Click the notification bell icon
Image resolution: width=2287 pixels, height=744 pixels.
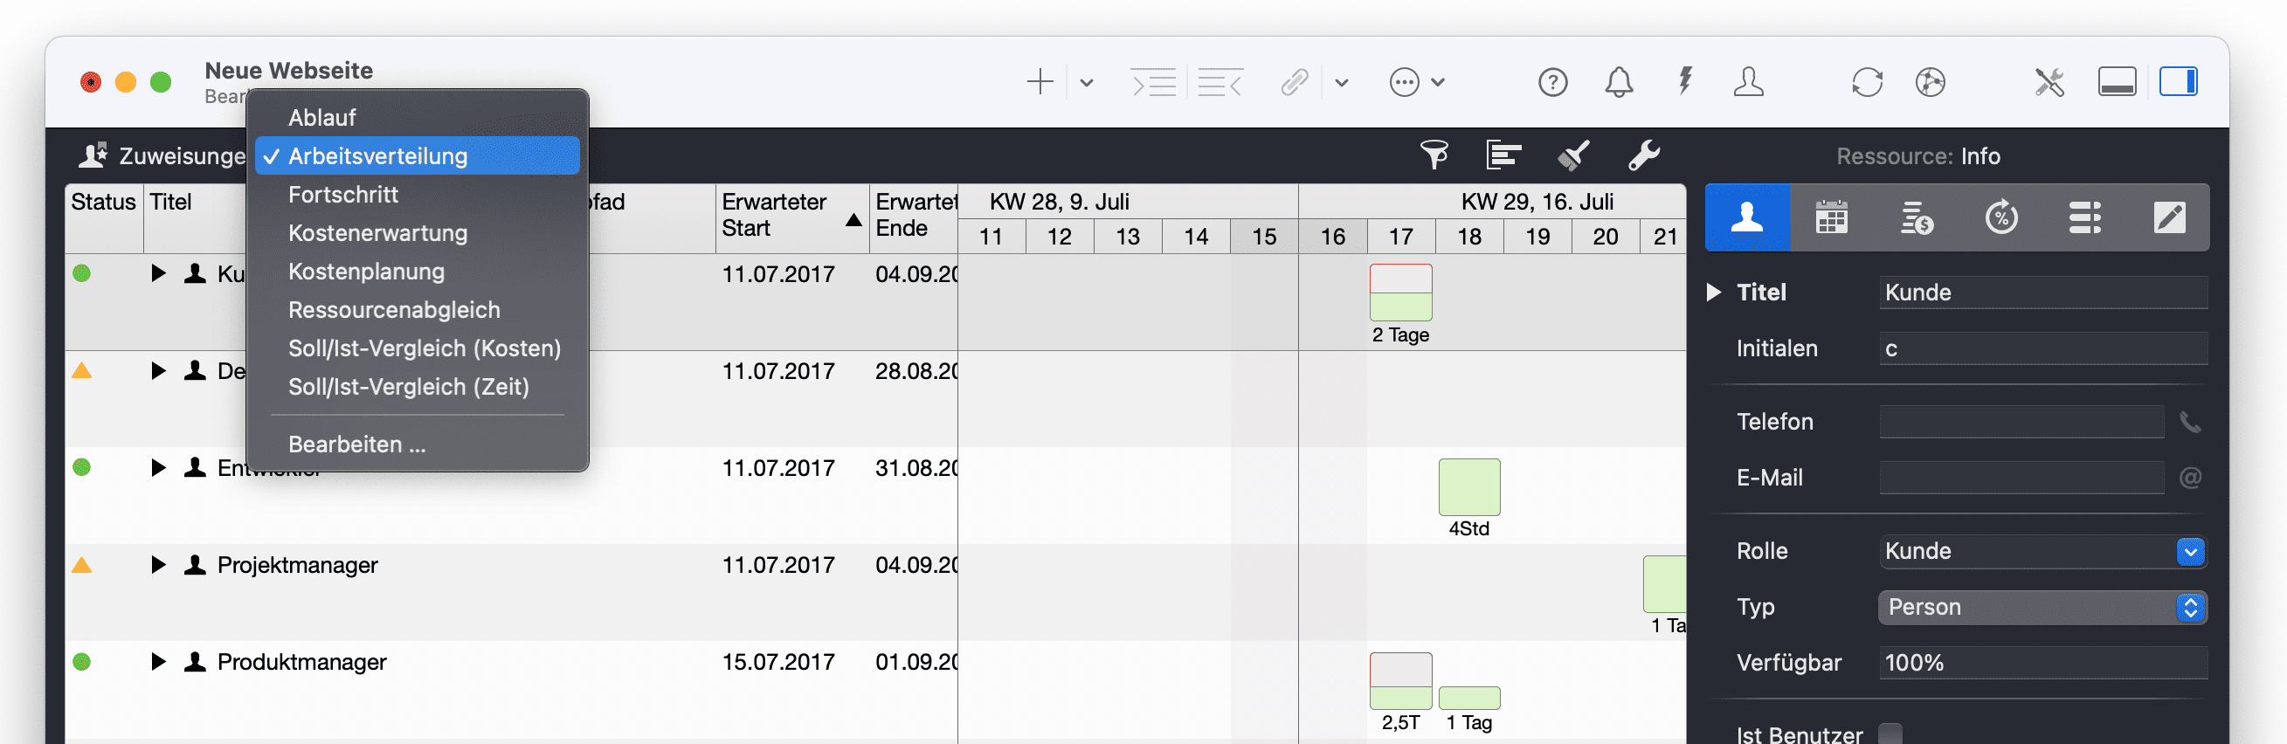pyautogui.click(x=1619, y=83)
